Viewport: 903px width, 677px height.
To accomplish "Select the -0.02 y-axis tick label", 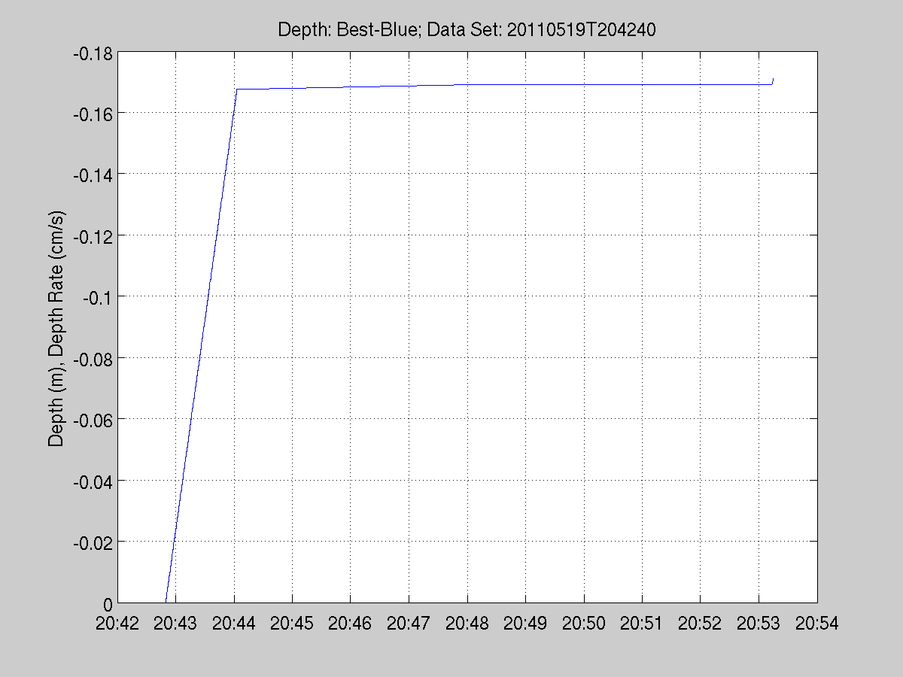I will pos(91,542).
